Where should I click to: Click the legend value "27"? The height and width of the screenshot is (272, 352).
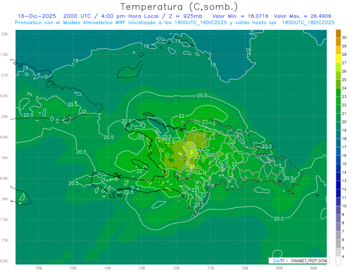tap(345, 63)
